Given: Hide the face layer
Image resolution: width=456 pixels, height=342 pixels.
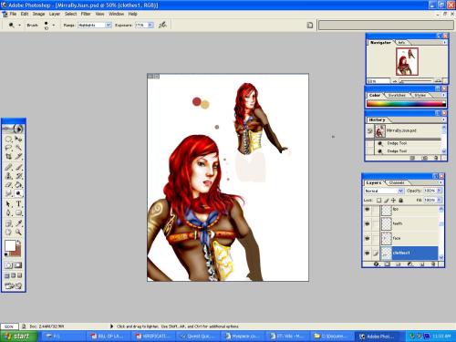Looking at the screenshot, I should [x=368, y=238].
